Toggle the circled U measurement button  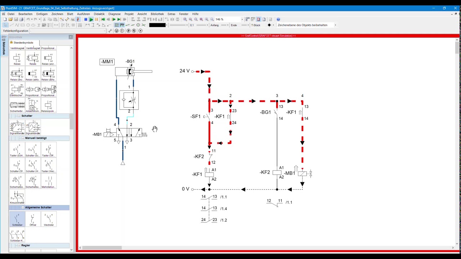(116, 31)
